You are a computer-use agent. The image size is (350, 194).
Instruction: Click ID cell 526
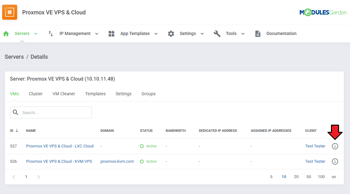pos(13,162)
